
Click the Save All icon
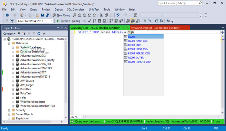point(47,15)
